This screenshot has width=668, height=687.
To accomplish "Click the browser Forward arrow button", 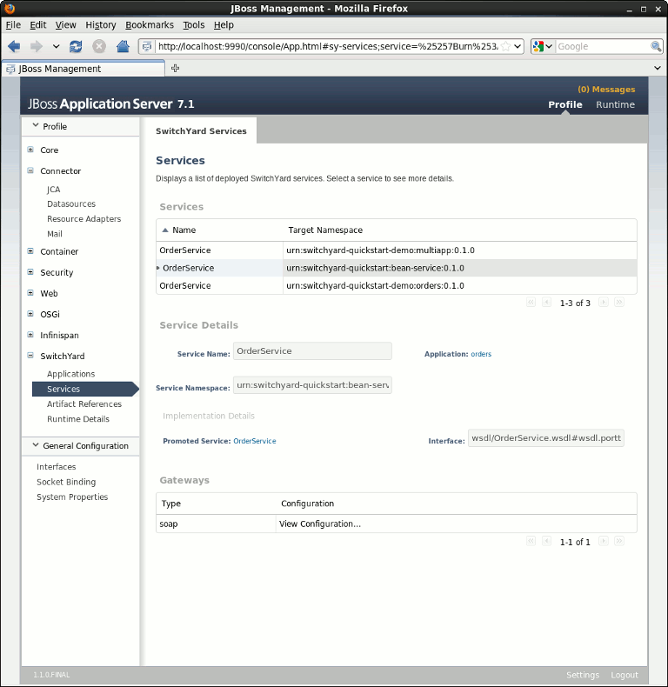I will (x=37, y=46).
